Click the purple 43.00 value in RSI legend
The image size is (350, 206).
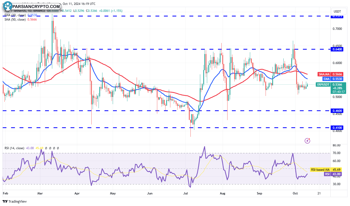[x=30, y=148]
